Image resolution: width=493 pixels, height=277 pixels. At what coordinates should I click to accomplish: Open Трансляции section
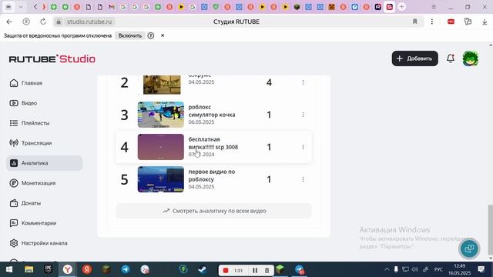31,143
